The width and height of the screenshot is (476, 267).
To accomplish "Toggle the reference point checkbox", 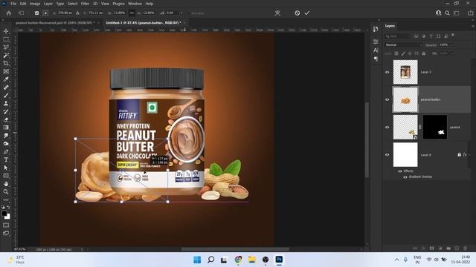I will 36,13.
